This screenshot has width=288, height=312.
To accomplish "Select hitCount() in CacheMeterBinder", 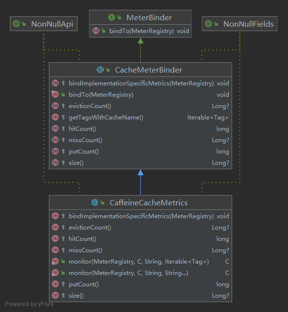I will [140, 128].
